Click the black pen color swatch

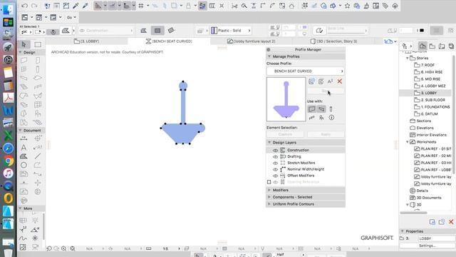tap(422, 30)
